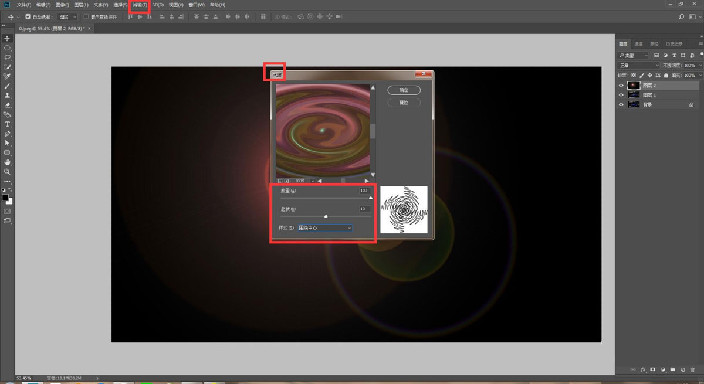This screenshot has height=384, width=704.
Task: Click the search icon in top right
Action: pyautogui.click(x=682, y=17)
